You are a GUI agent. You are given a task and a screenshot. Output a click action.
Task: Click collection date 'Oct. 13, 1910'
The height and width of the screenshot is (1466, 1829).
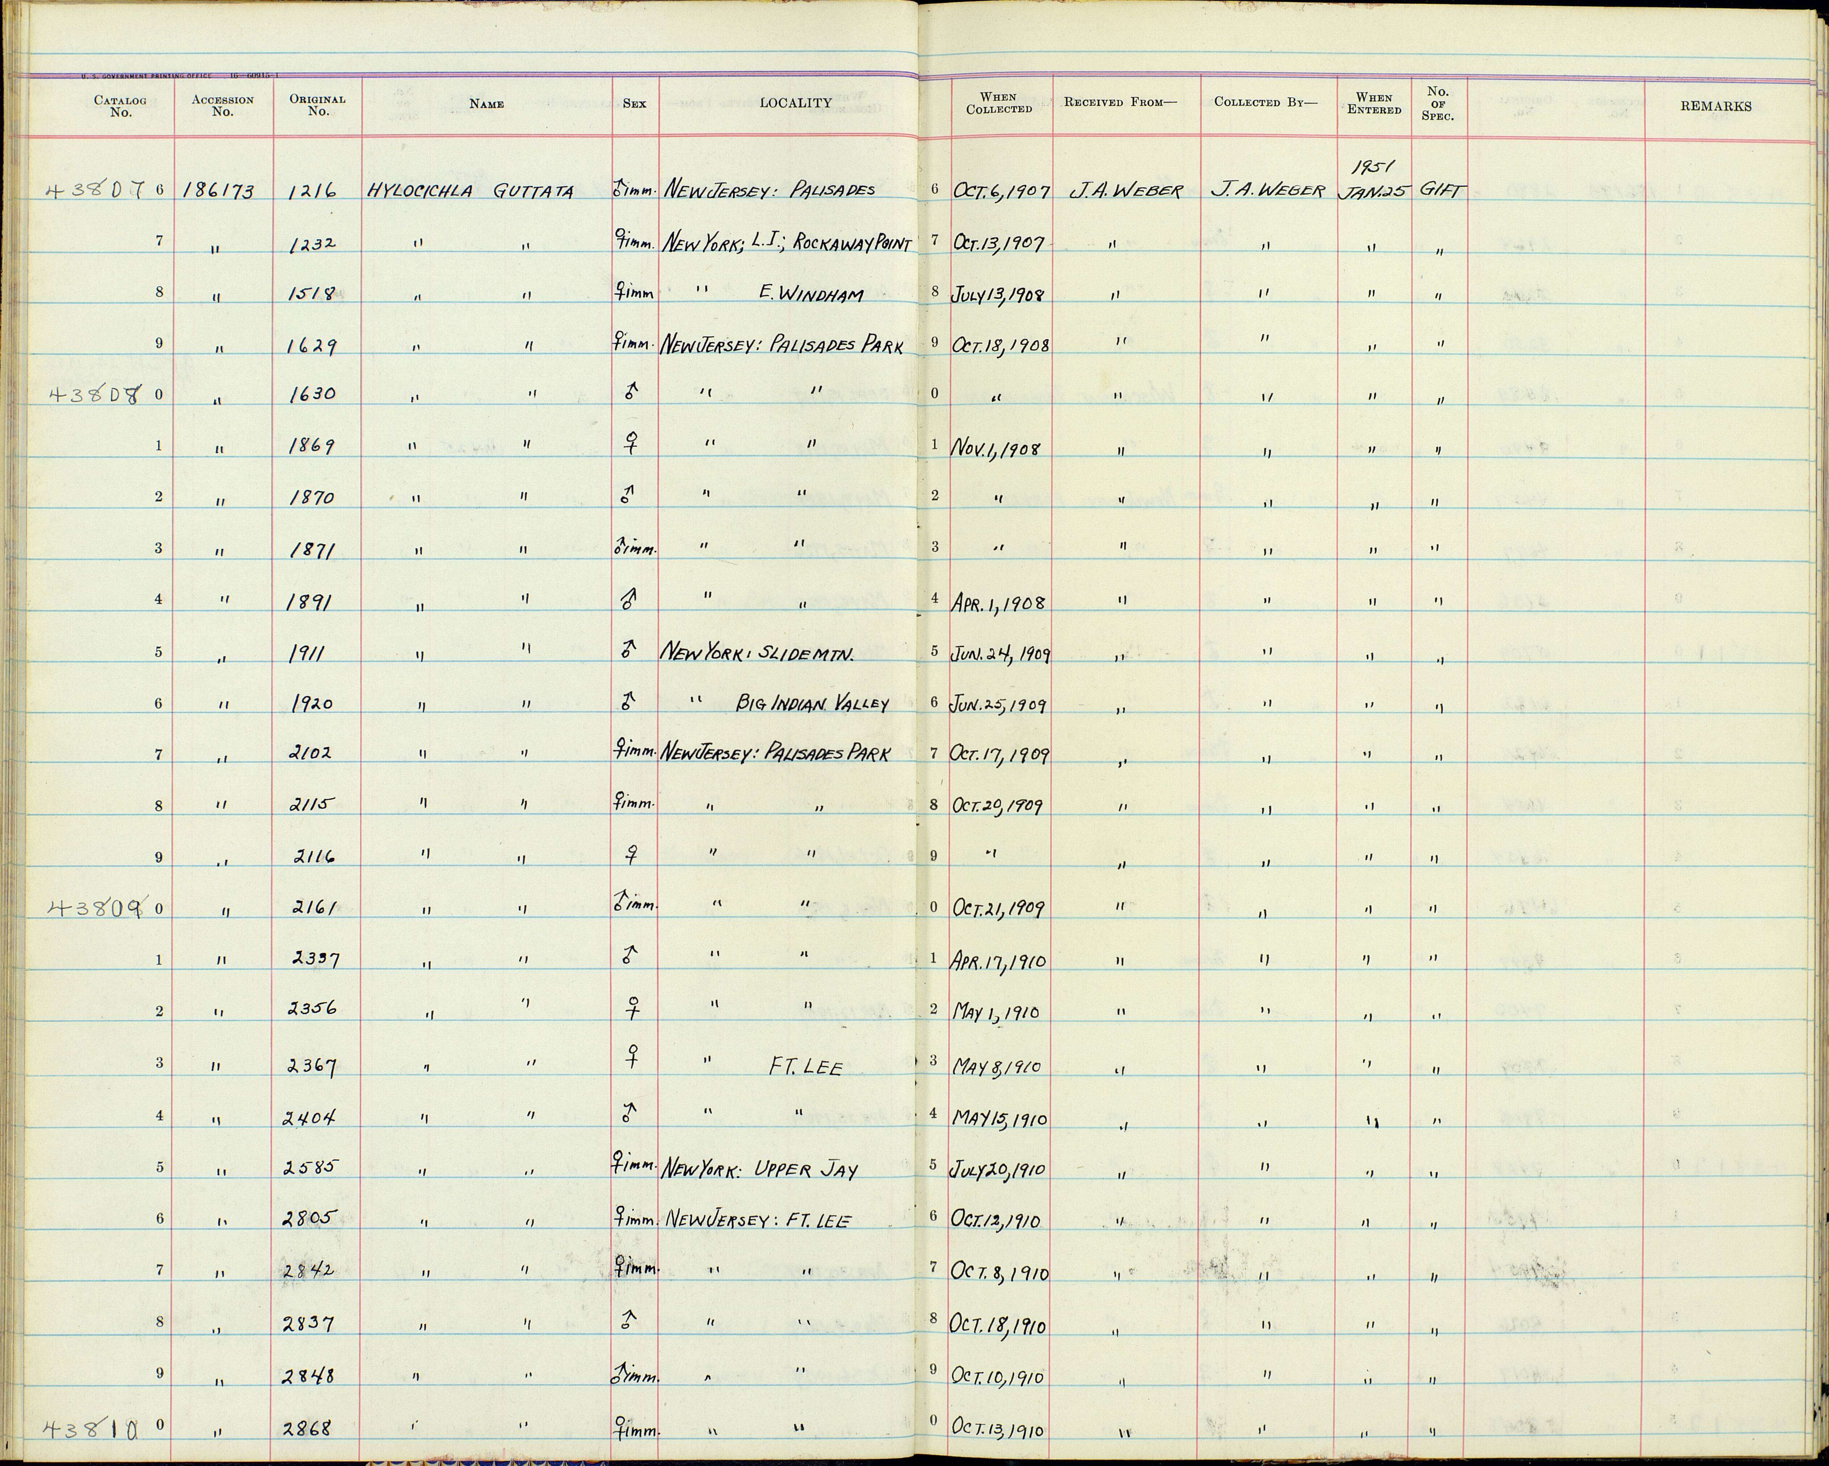click(x=998, y=1429)
